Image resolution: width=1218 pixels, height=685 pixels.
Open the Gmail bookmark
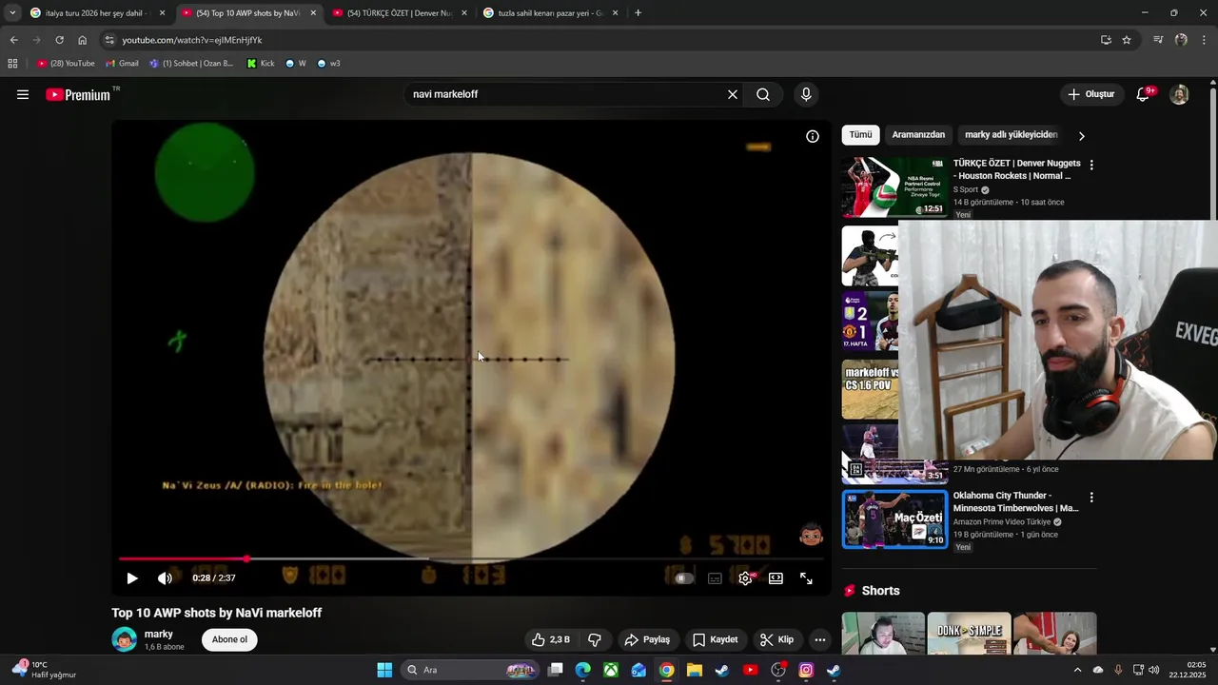point(122,64)
